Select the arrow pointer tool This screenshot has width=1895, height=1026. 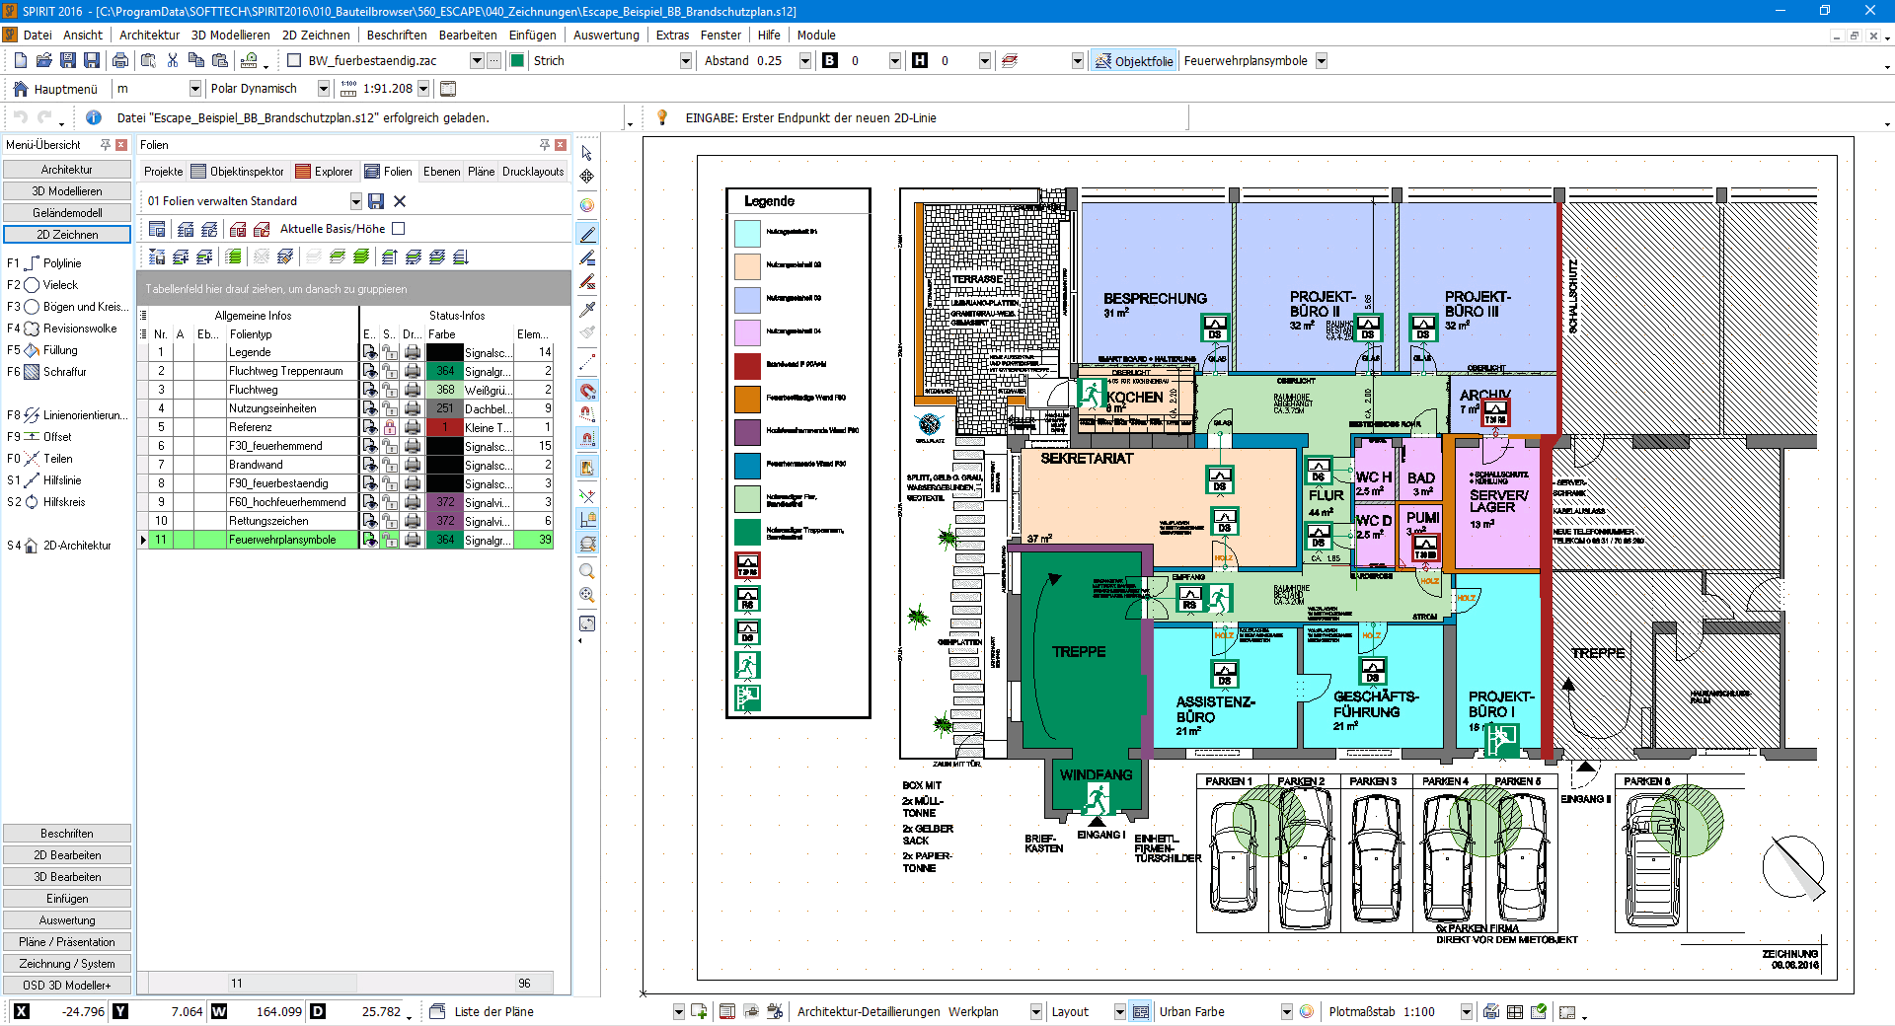point(587,153)
